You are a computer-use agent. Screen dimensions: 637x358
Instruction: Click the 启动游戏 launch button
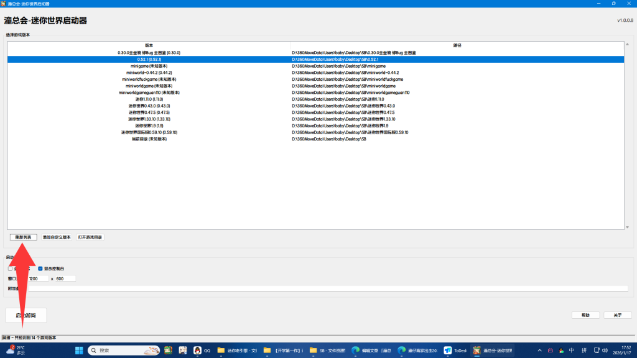(x=26, y=315)
